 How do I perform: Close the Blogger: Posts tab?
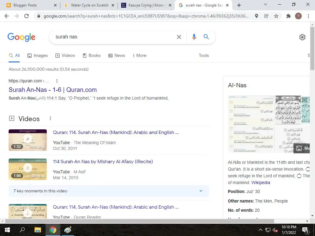click(x=55, y=6)
